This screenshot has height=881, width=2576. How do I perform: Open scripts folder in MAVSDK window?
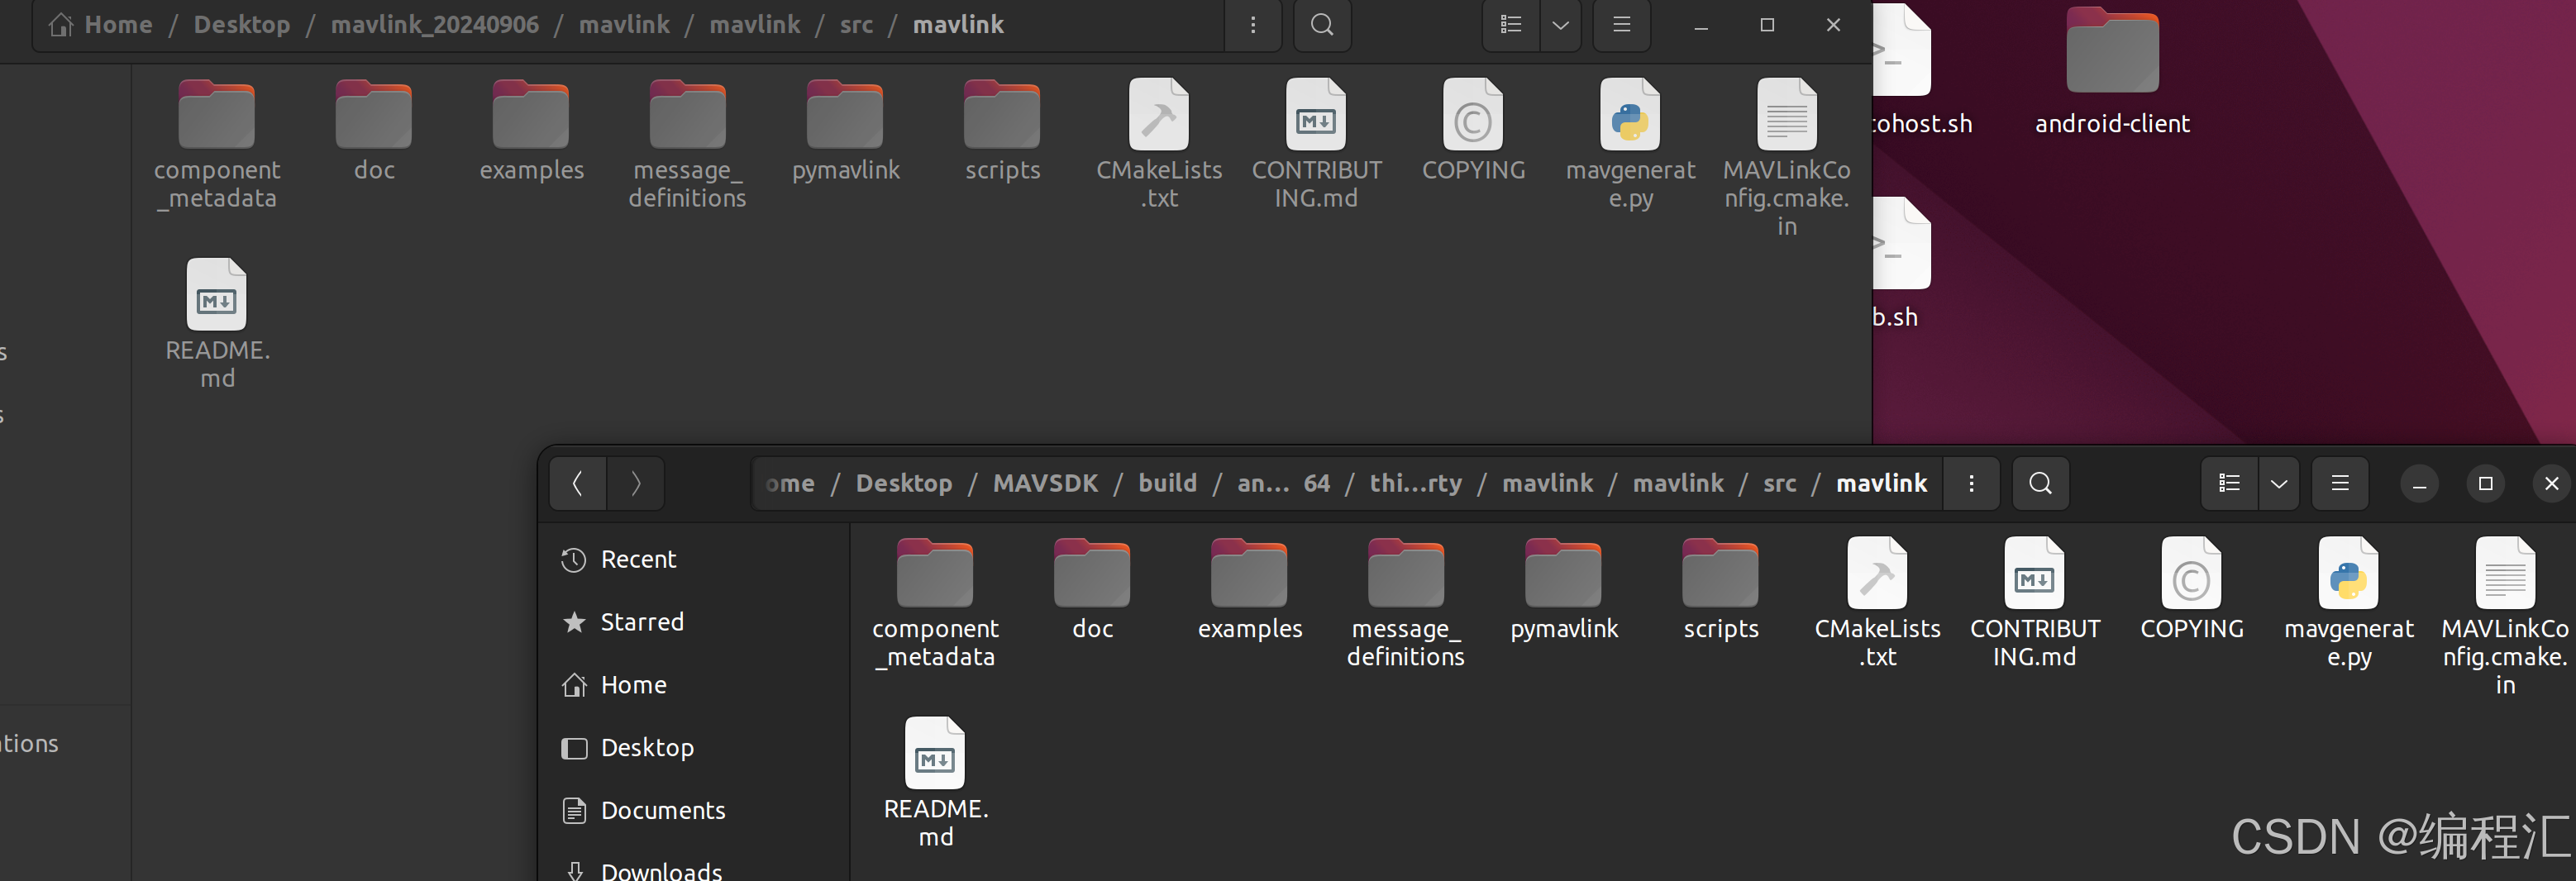1720,589
